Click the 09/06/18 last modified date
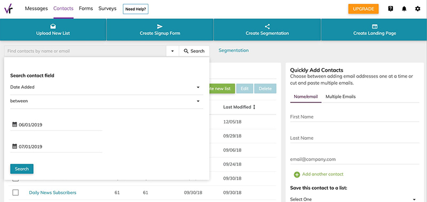427x202 pixels. click(232, 150)
